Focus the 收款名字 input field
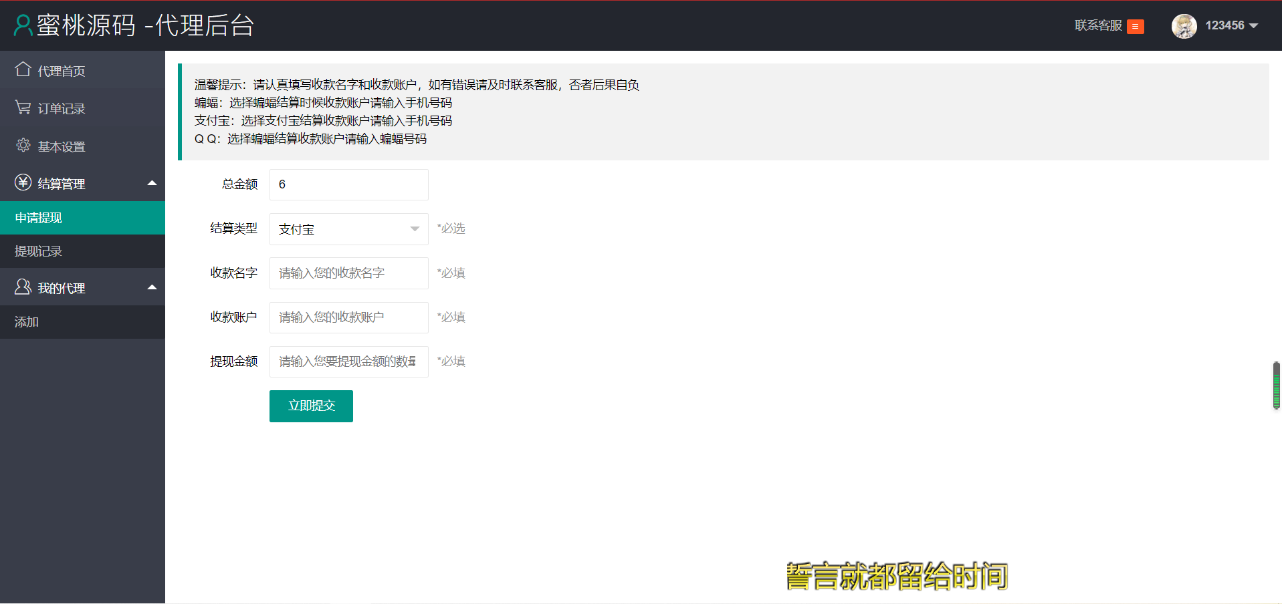Image resolution: width=1282 pixels, height=604 pixels. 348,273
